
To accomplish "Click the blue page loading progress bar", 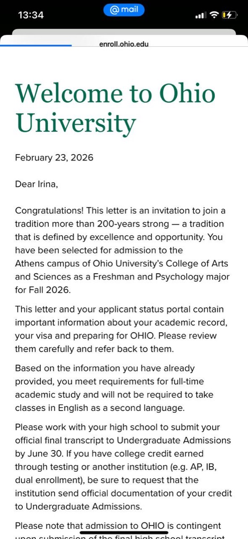I will pos(36,45).
